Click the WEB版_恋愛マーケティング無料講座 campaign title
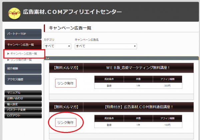The width and height of the screenshot is (200, 140). click(138, 68)
